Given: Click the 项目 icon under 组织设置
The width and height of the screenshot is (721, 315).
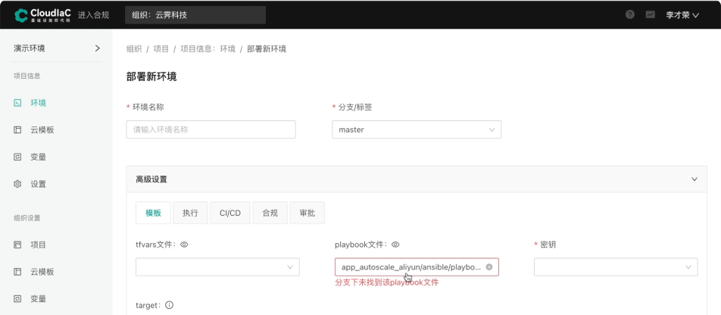Looking at the screenshot, I should (17, 245).
